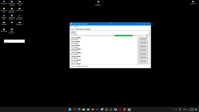Screen dimensions: 199x112
Task: Select the Random Stuff desktop icon
Action: pyautogui.click(x=4, y=17)
